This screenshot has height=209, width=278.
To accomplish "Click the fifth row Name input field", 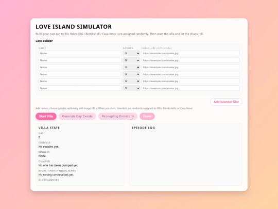I will point(80,81).
